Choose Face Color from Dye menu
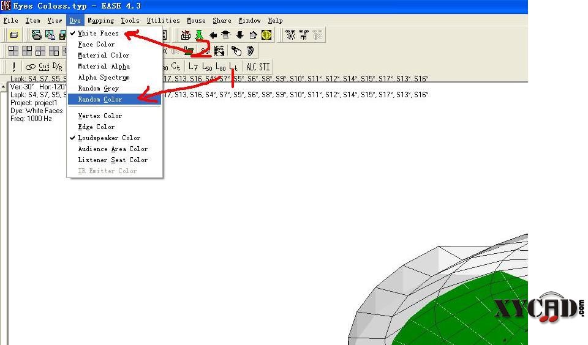588x345 pixels. 115,44
